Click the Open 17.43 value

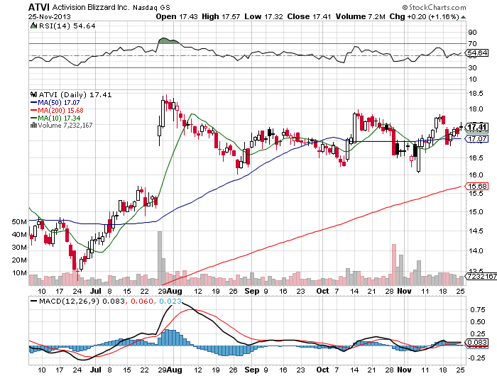point(177,17)
